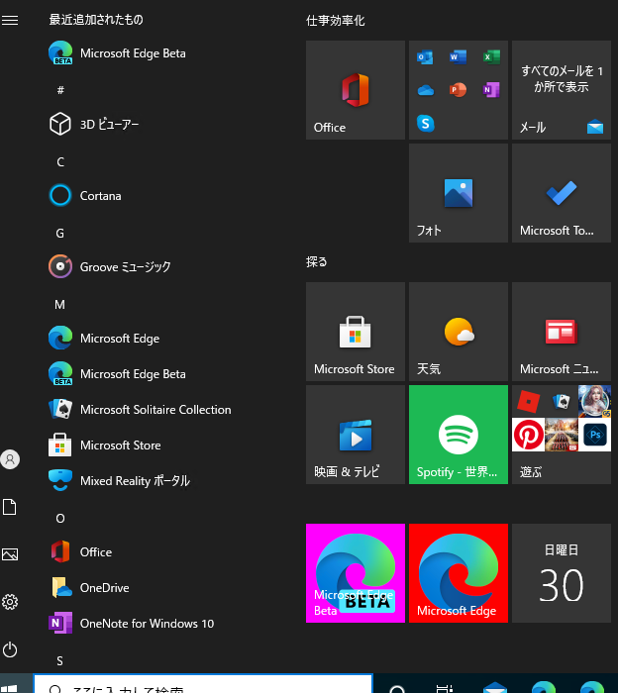Viewport: 618px width, 693px height.
Task: Open the 天気 weather tile
Action: point(459,332)
